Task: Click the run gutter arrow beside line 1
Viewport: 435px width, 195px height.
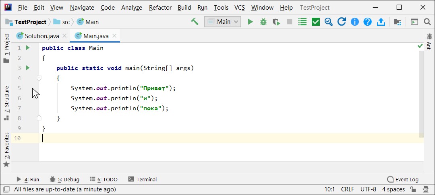Action: pos(28,47)
